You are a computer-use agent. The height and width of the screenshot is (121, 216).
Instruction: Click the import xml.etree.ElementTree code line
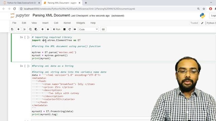point(56,40)
